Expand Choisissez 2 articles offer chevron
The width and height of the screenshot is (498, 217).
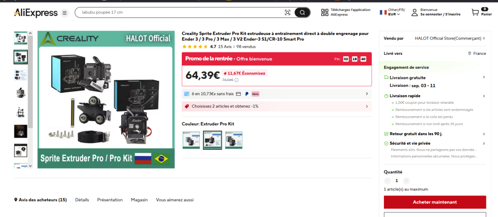point(367,106)
